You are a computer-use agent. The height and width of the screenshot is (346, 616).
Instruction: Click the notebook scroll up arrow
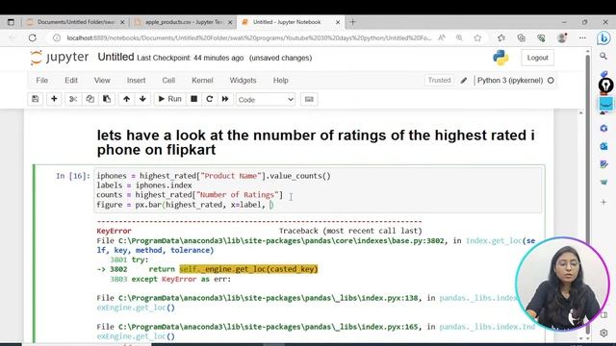(581, 113)
